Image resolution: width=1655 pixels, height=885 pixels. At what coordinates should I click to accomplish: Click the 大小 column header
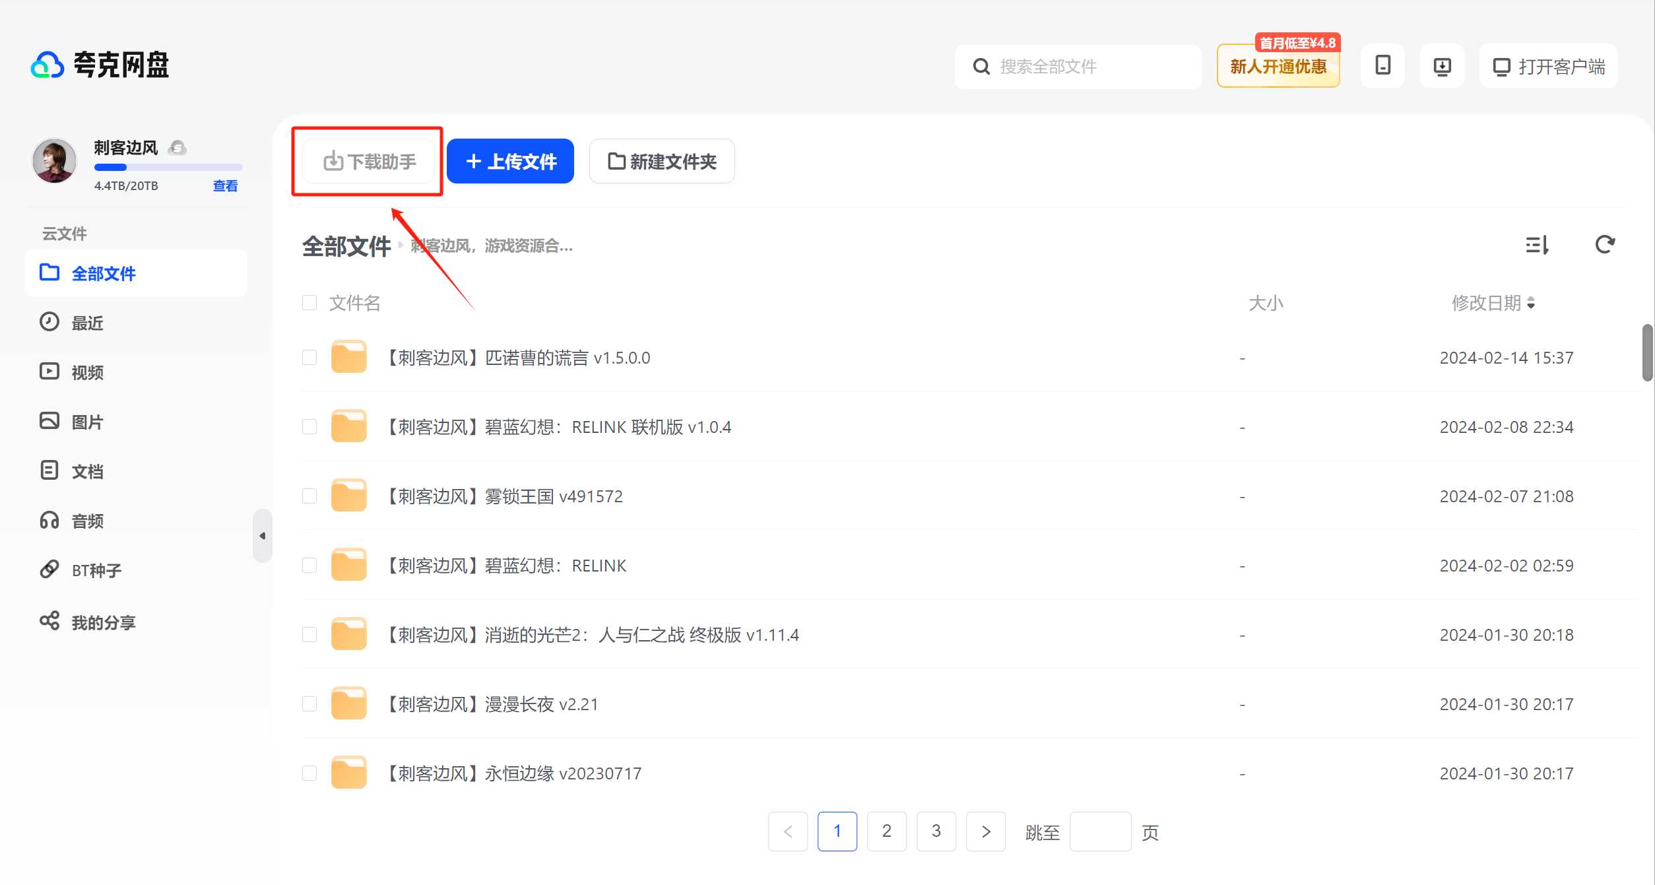(x=1266, y=303)
